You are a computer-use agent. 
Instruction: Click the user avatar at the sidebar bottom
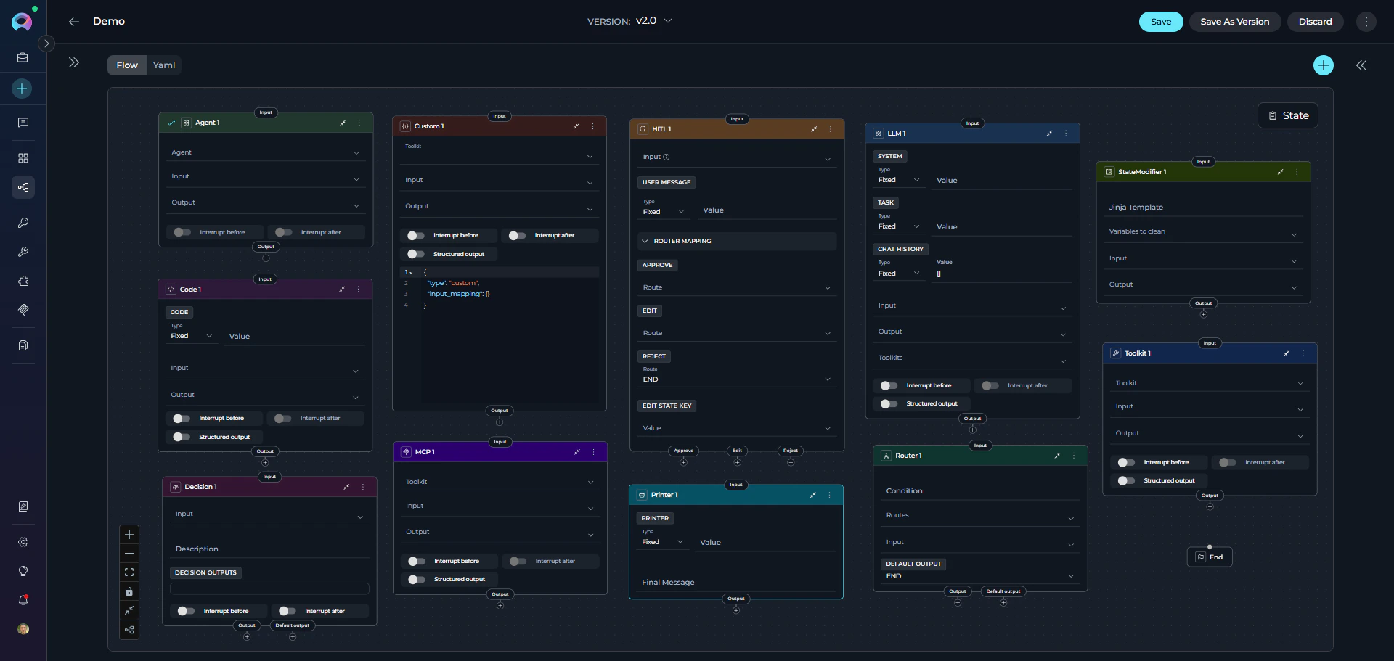23,629
